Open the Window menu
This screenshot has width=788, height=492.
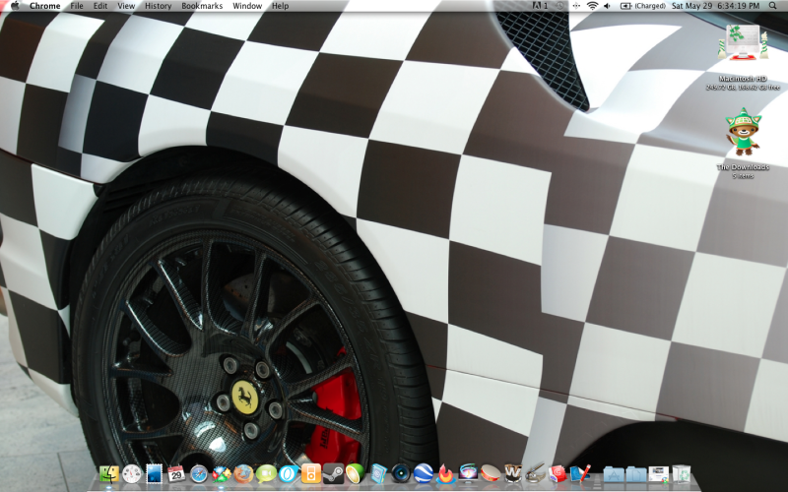[x=247, y=6]
